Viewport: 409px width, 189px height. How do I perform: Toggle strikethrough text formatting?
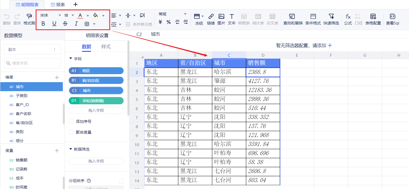tap(65, 24)
